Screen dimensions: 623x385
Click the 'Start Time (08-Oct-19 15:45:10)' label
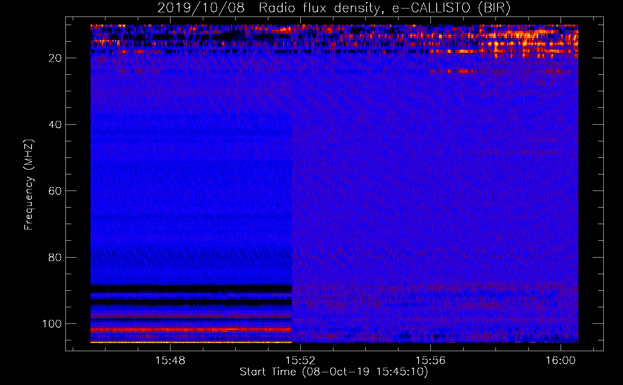[334, 372]
